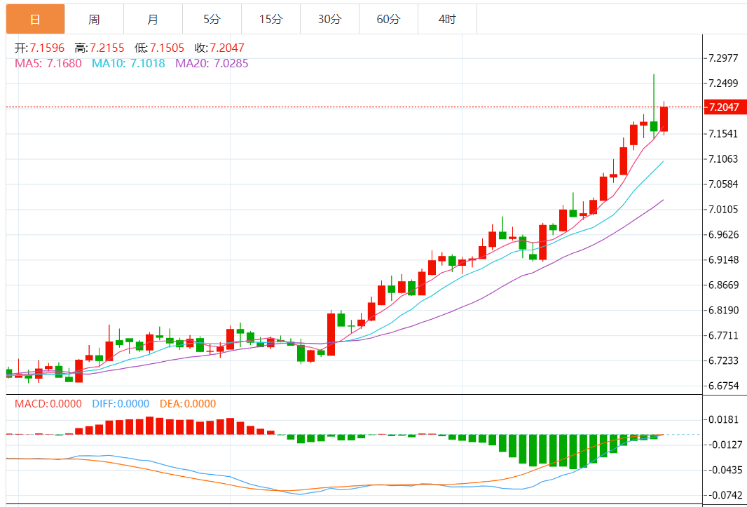Click the 低:7.1505 low value
The height and width of the screenshot is (507, 747).
click(160, 48)
